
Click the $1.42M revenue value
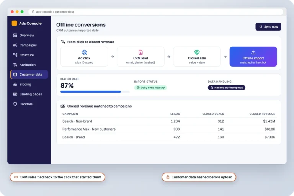click(x=269, y=121)
